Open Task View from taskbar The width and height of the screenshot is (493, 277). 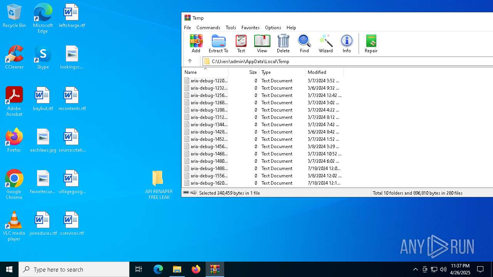pyautogui.click(x=139, y=269)
